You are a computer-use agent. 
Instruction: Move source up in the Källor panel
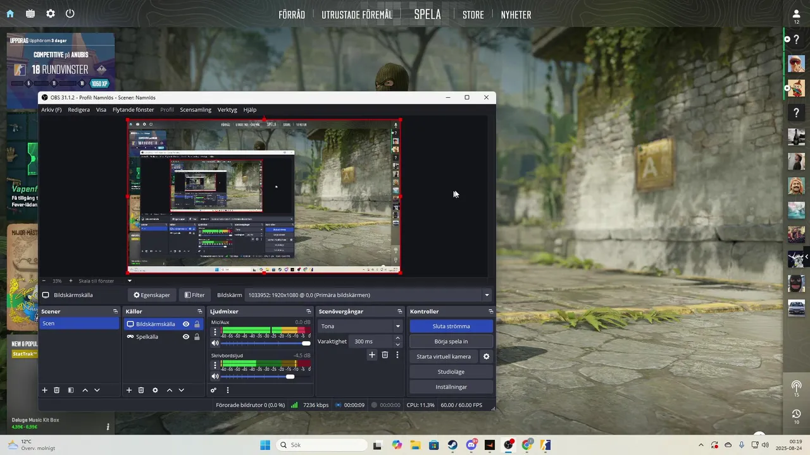tap(169, 391)
